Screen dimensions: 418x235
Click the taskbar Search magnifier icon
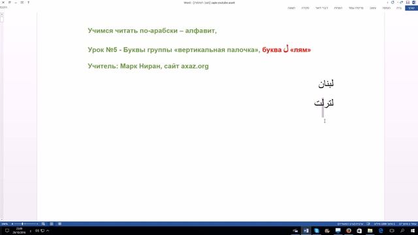(402, 230)
